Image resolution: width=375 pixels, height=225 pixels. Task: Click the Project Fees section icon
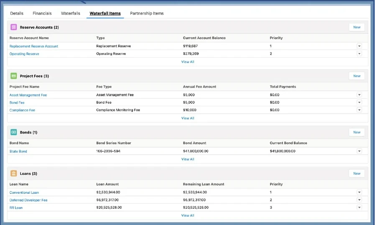pyautogui.click(x=14, y=76)
